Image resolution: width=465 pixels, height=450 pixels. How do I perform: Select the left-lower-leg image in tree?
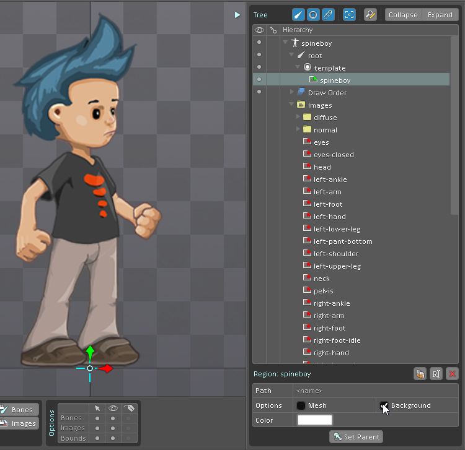(x=337, y=229)
